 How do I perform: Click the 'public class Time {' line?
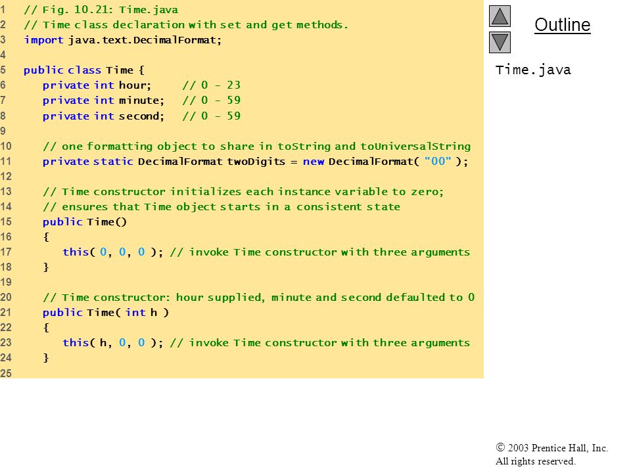pyautogui.click(x=83, y=70)
